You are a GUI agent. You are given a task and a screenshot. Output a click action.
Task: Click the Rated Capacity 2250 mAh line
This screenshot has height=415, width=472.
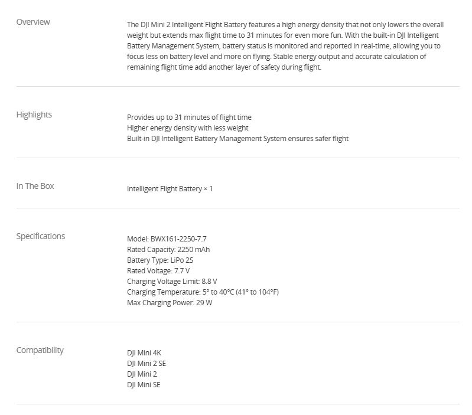tap(168, 250)
